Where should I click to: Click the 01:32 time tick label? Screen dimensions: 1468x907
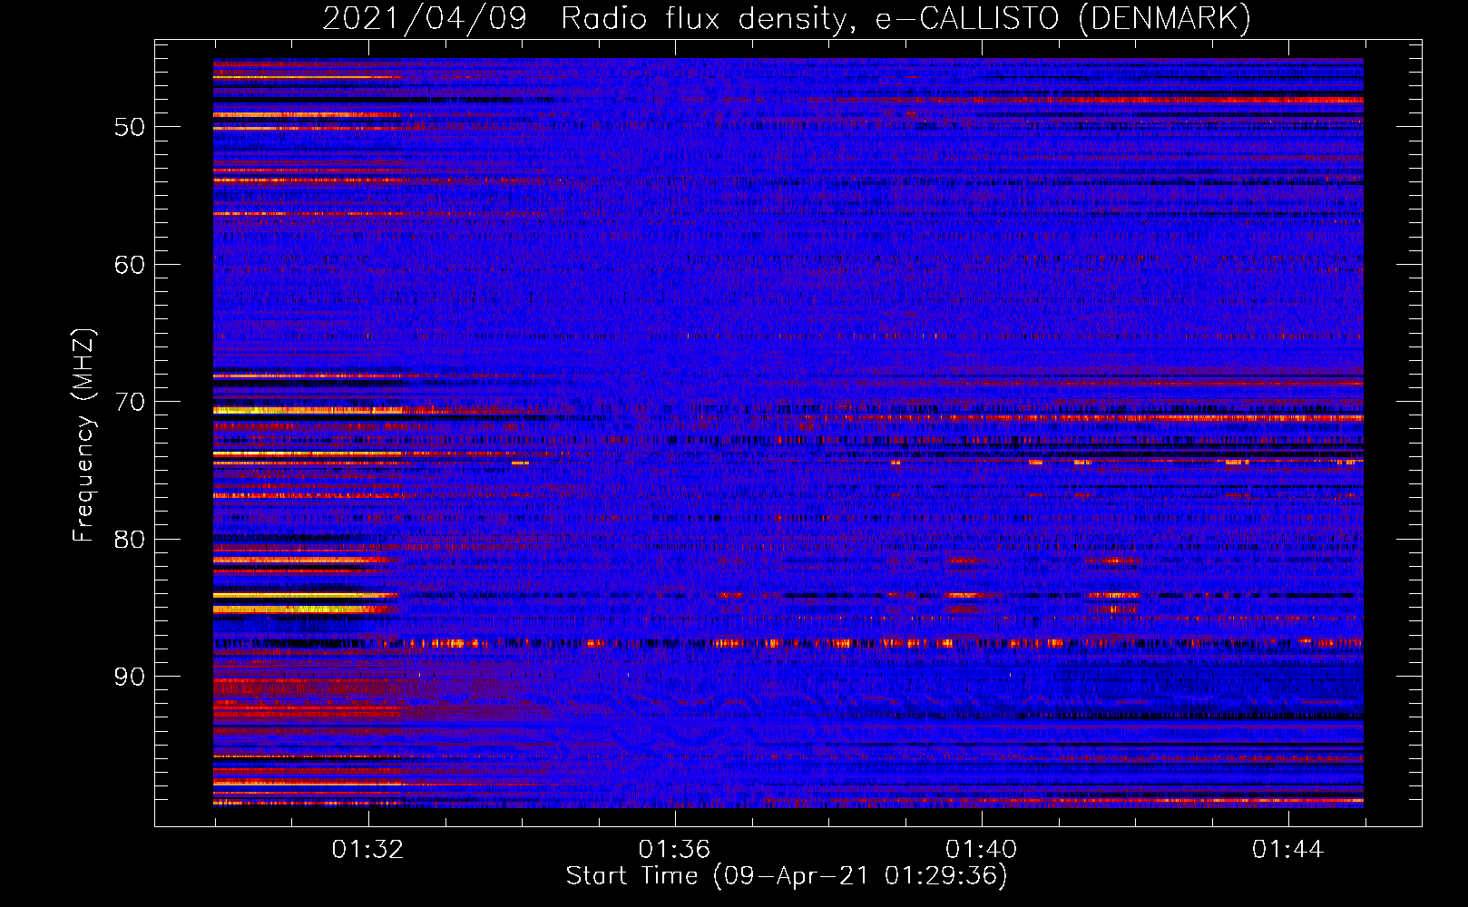(x=367, y=850)
